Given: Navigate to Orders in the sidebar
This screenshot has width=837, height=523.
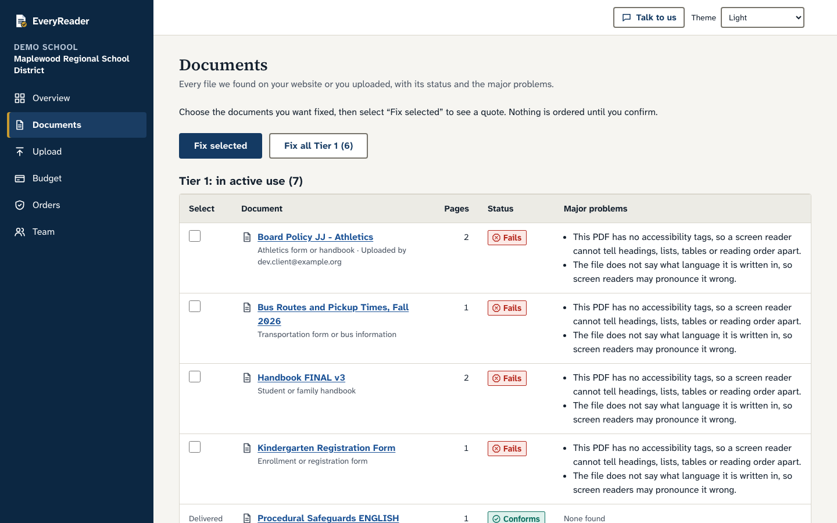Looking at the screenshot, I should tap(77, 205).
